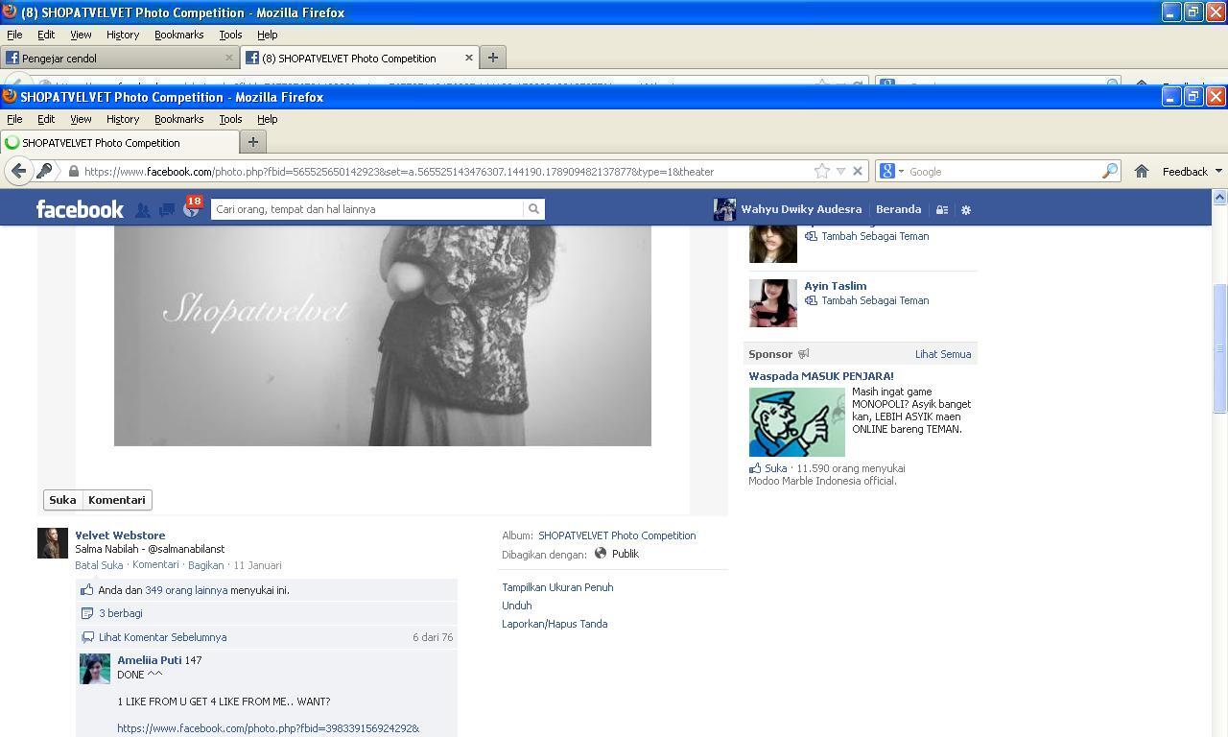This screenshot has height=737, width=1228.
Task: Click Batal Suka to unlike the photo
Action: (x=99, y=565)
